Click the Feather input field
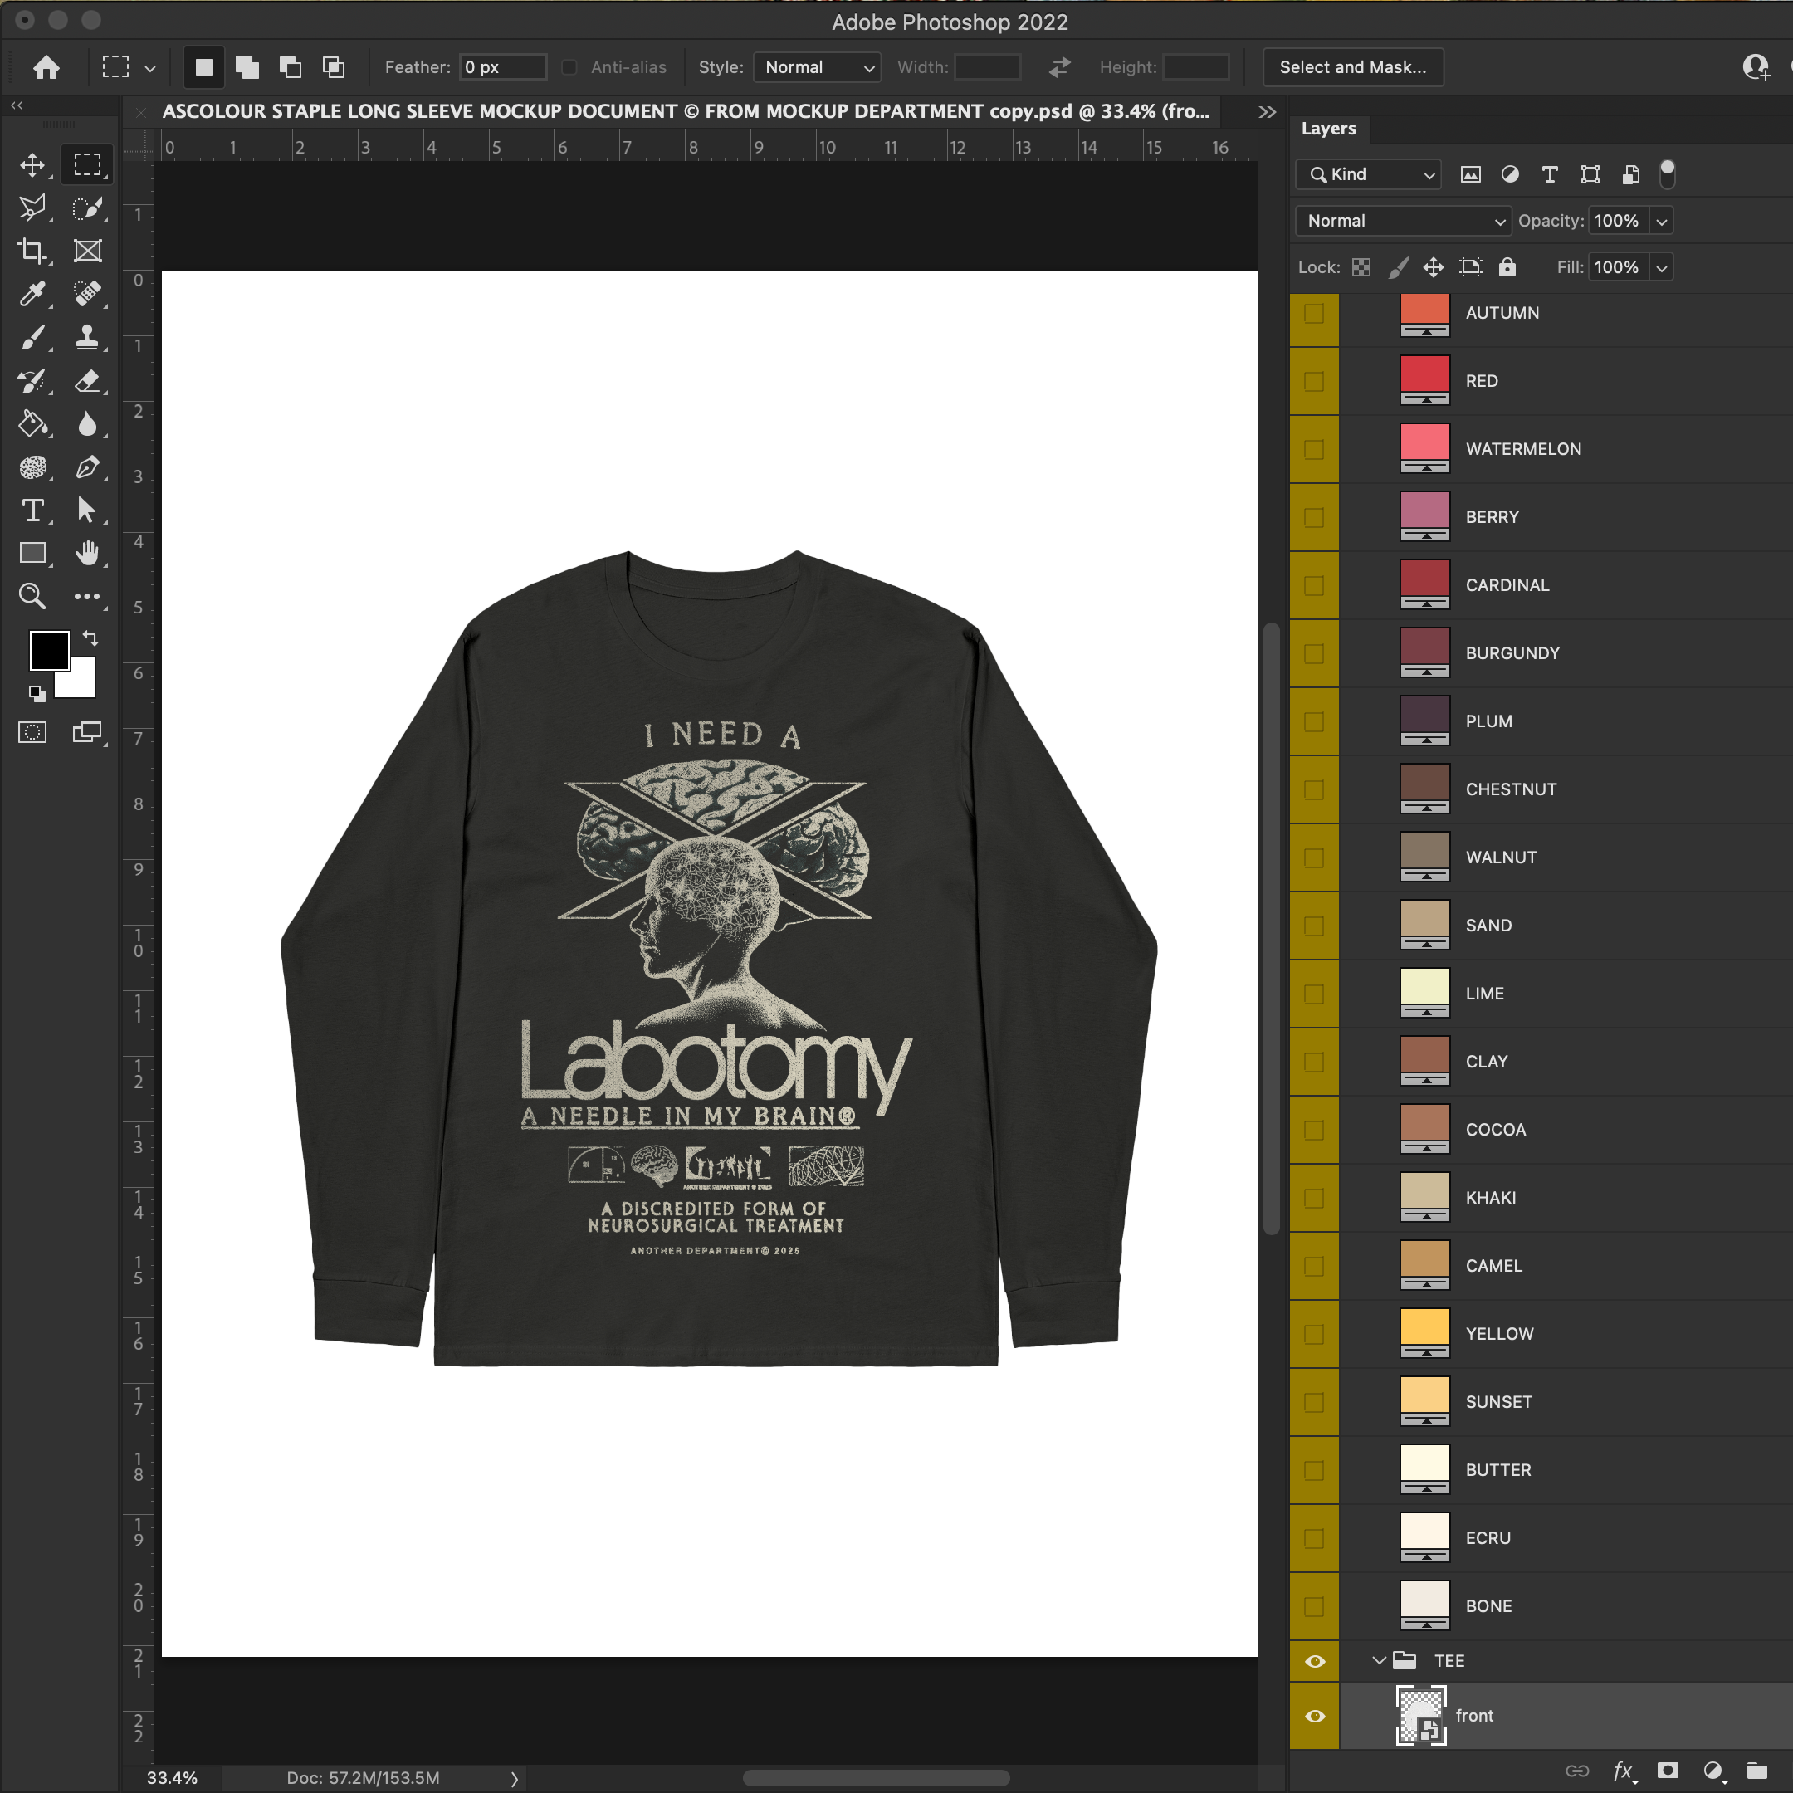The height and width of the screenshot is (1793, 1793). point(502,66)
